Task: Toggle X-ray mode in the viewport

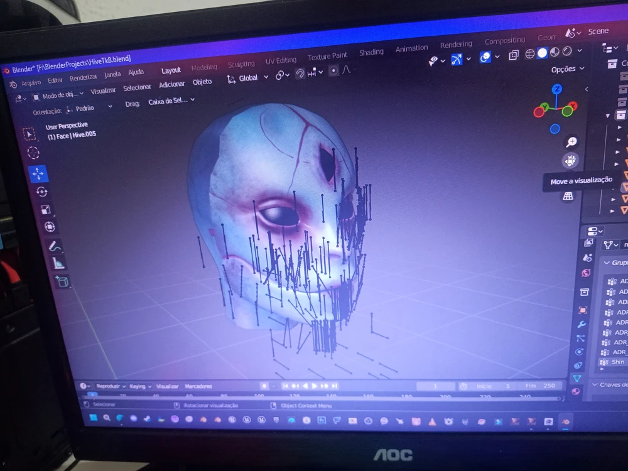Action: pos(514,55)
